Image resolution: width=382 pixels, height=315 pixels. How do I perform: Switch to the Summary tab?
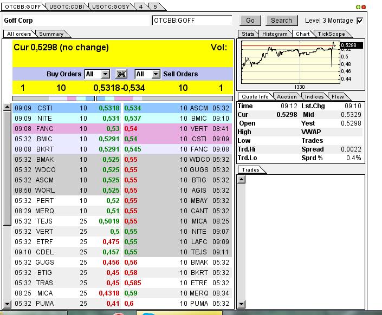tap(51, 34)
